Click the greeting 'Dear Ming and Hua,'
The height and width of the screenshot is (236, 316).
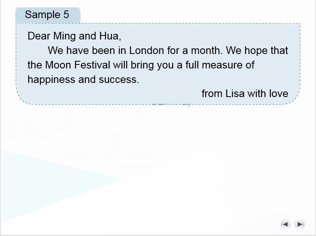[74, 36]
